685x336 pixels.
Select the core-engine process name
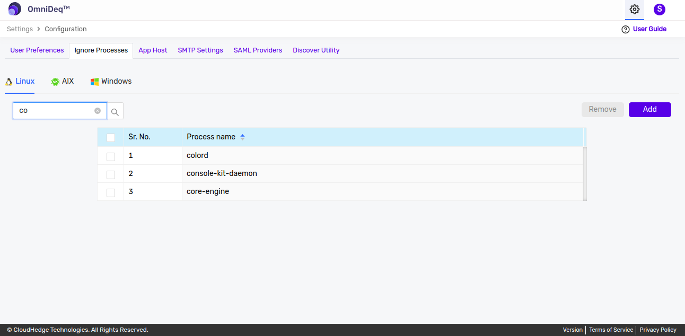[208, 191]
